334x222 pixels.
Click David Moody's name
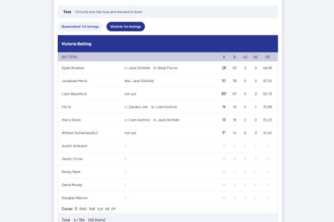click(x=72, y=185)
